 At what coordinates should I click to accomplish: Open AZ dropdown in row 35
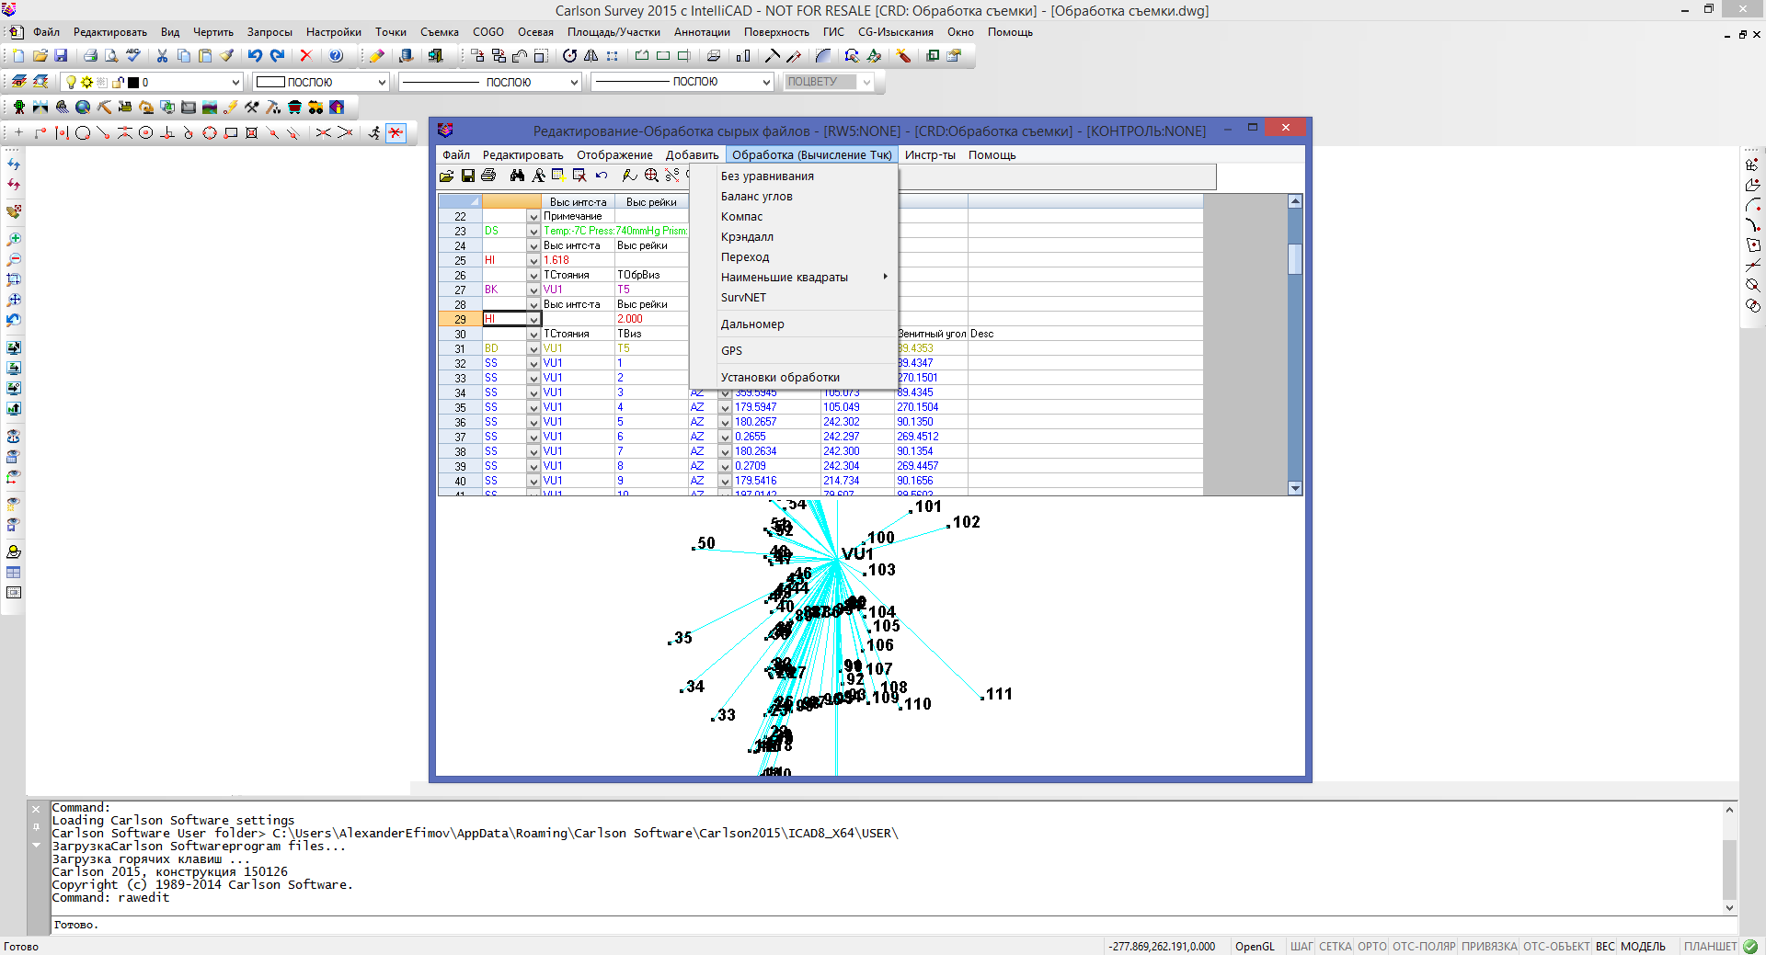click(725, 408)
